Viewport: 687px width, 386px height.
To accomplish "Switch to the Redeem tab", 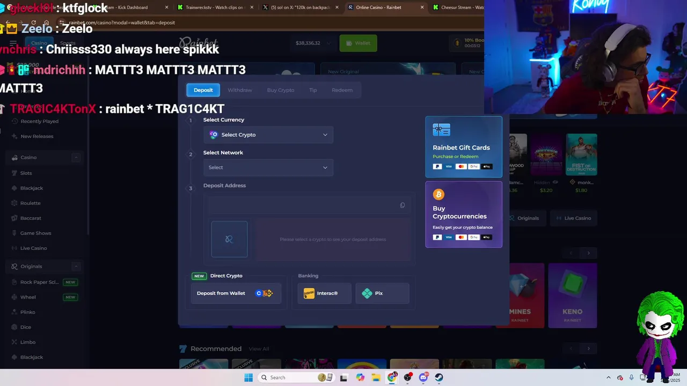I will 342,90.
